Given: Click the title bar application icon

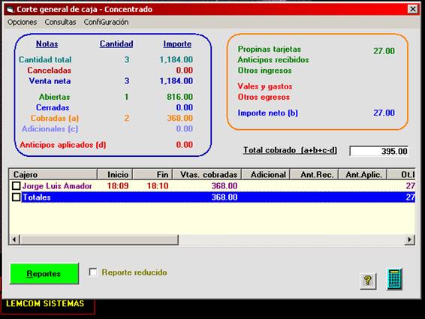Looking at the screenshot, I should point(11,10).
